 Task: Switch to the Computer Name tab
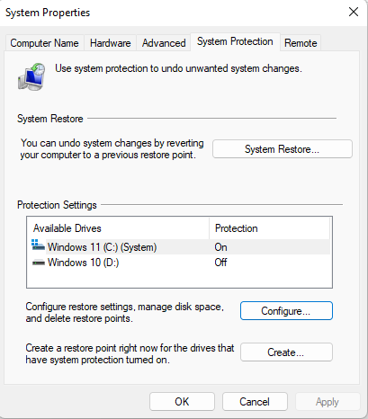tap(44, 43)
